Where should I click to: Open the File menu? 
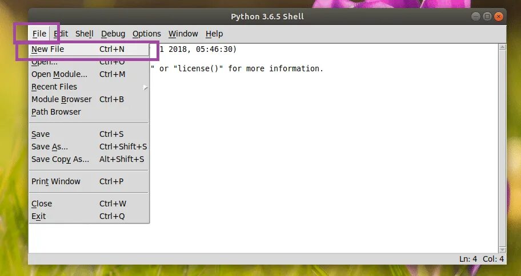39,34
